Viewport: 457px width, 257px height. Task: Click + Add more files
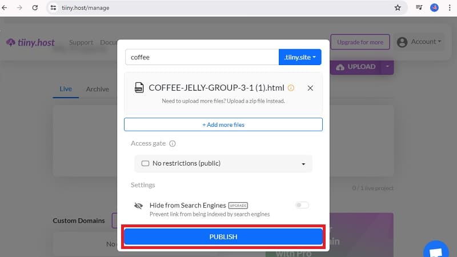(223, 125)
